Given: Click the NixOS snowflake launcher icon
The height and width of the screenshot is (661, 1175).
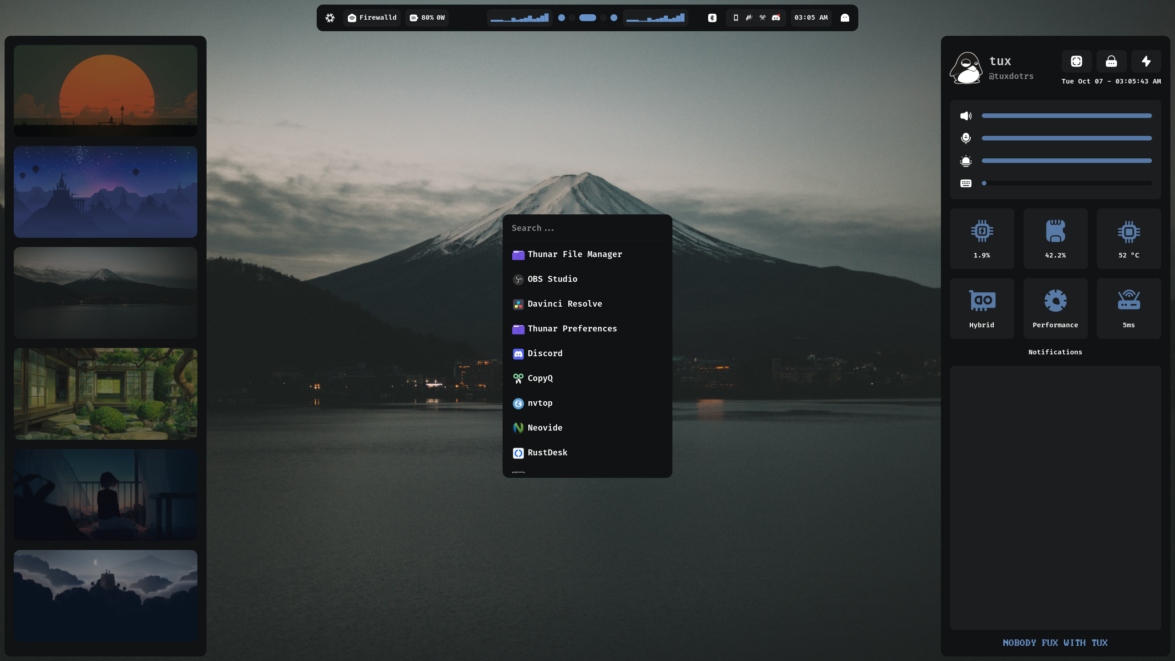Looking at the screenshot, I should [330, 18].
